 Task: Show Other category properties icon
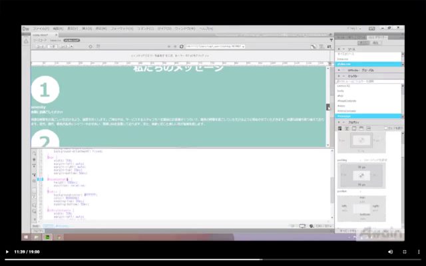coord(369,128)
